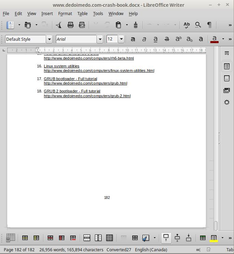This screenshot has width=234, height=254.
Task: Align cell contents to bottom
Action: coord(188,238)
